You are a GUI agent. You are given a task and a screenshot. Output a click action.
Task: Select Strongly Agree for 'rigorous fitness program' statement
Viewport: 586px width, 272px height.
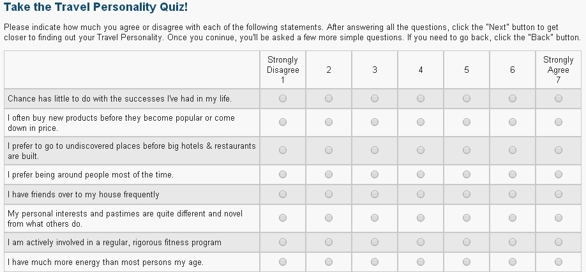tap(559, 242)
